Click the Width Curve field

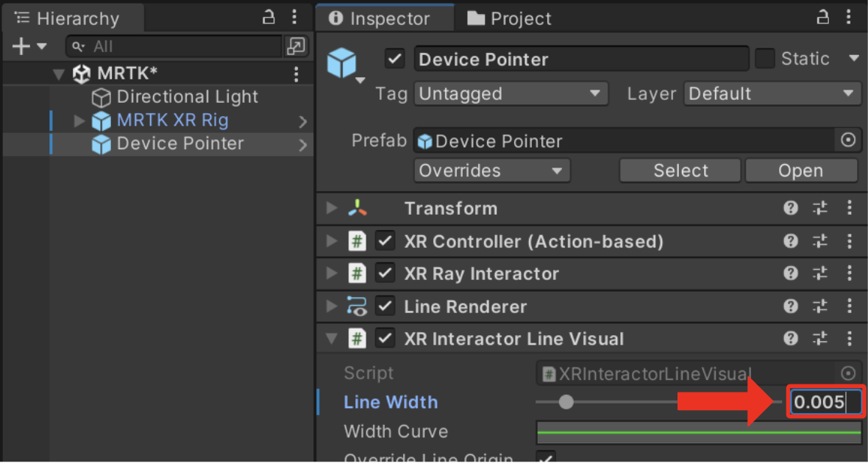tap(699, 431)
